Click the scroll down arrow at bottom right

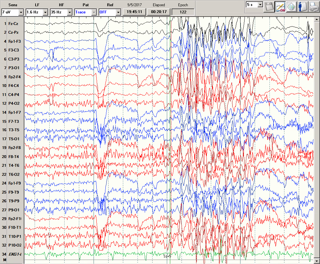pyautogui.click(x=317, y=260)
